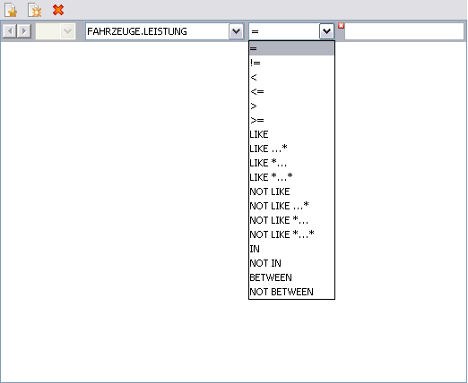
Task: Click the add new condition document icon
Action: click(11, 10)
